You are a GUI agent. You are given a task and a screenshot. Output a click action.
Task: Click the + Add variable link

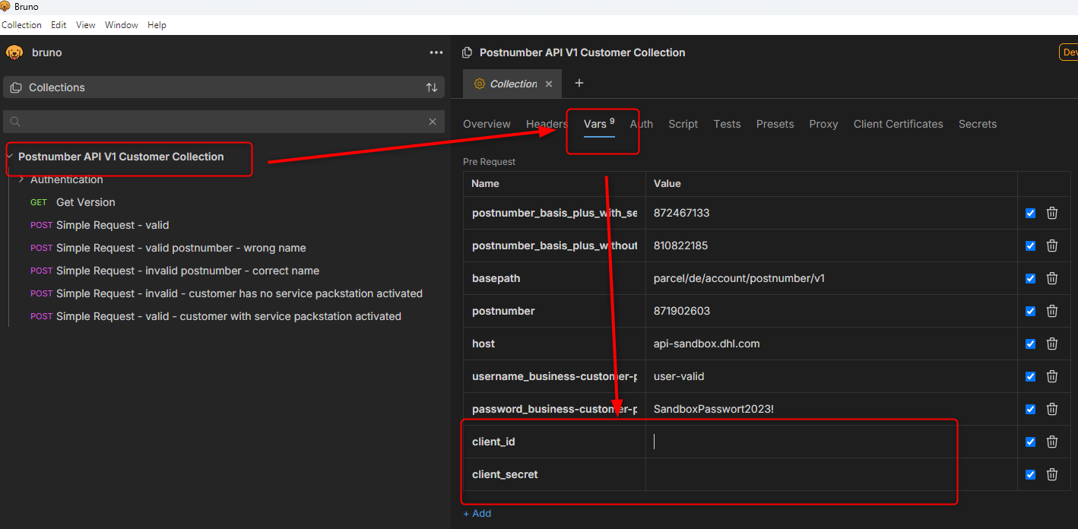pyautogui.click(x=477, y=514)
